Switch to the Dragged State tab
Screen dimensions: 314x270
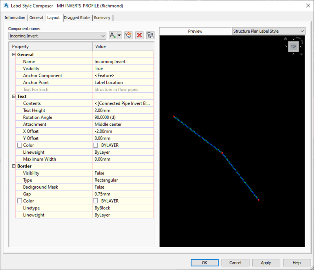coord(77,18)
